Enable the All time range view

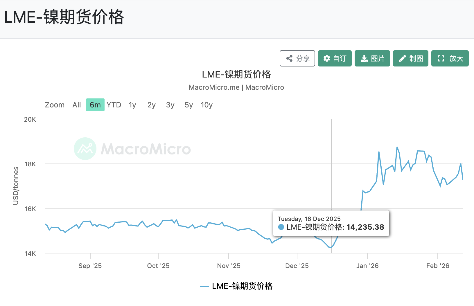[x=76, y=105]
